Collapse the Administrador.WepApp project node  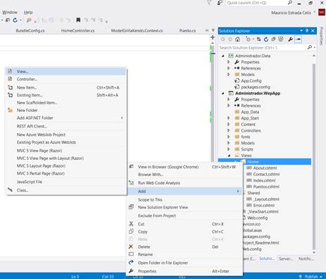[223, 93]
